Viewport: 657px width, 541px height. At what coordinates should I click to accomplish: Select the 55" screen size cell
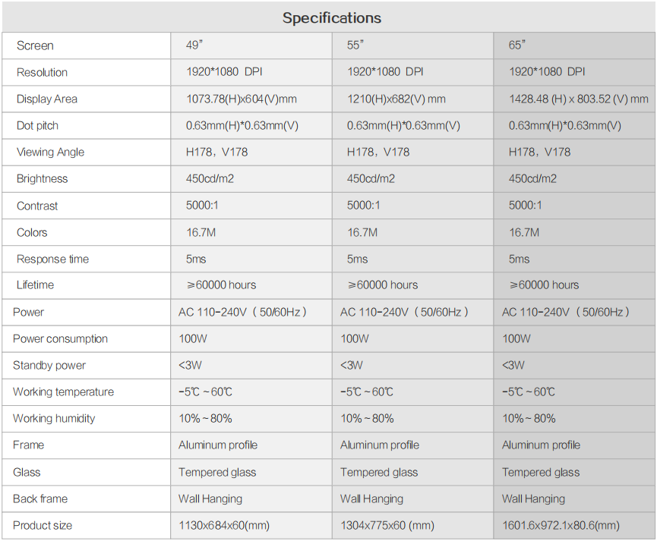click(355, 46)
